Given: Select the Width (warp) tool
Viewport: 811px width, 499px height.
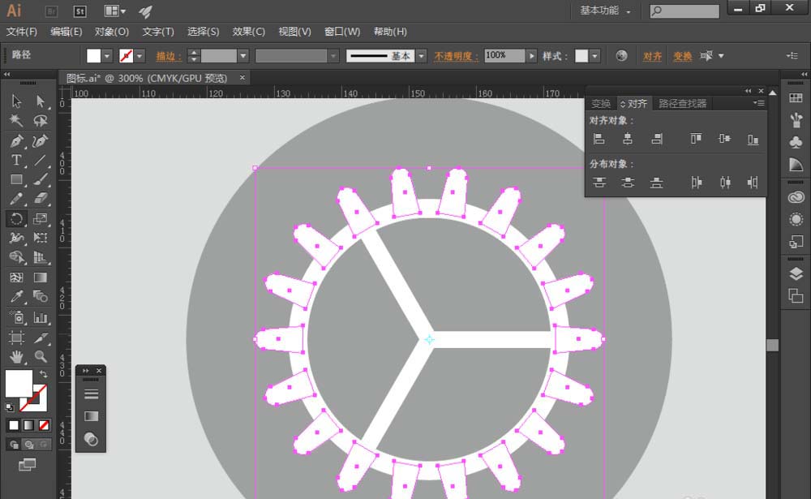Looking at the screenshot, I should (x=16, y=238).
